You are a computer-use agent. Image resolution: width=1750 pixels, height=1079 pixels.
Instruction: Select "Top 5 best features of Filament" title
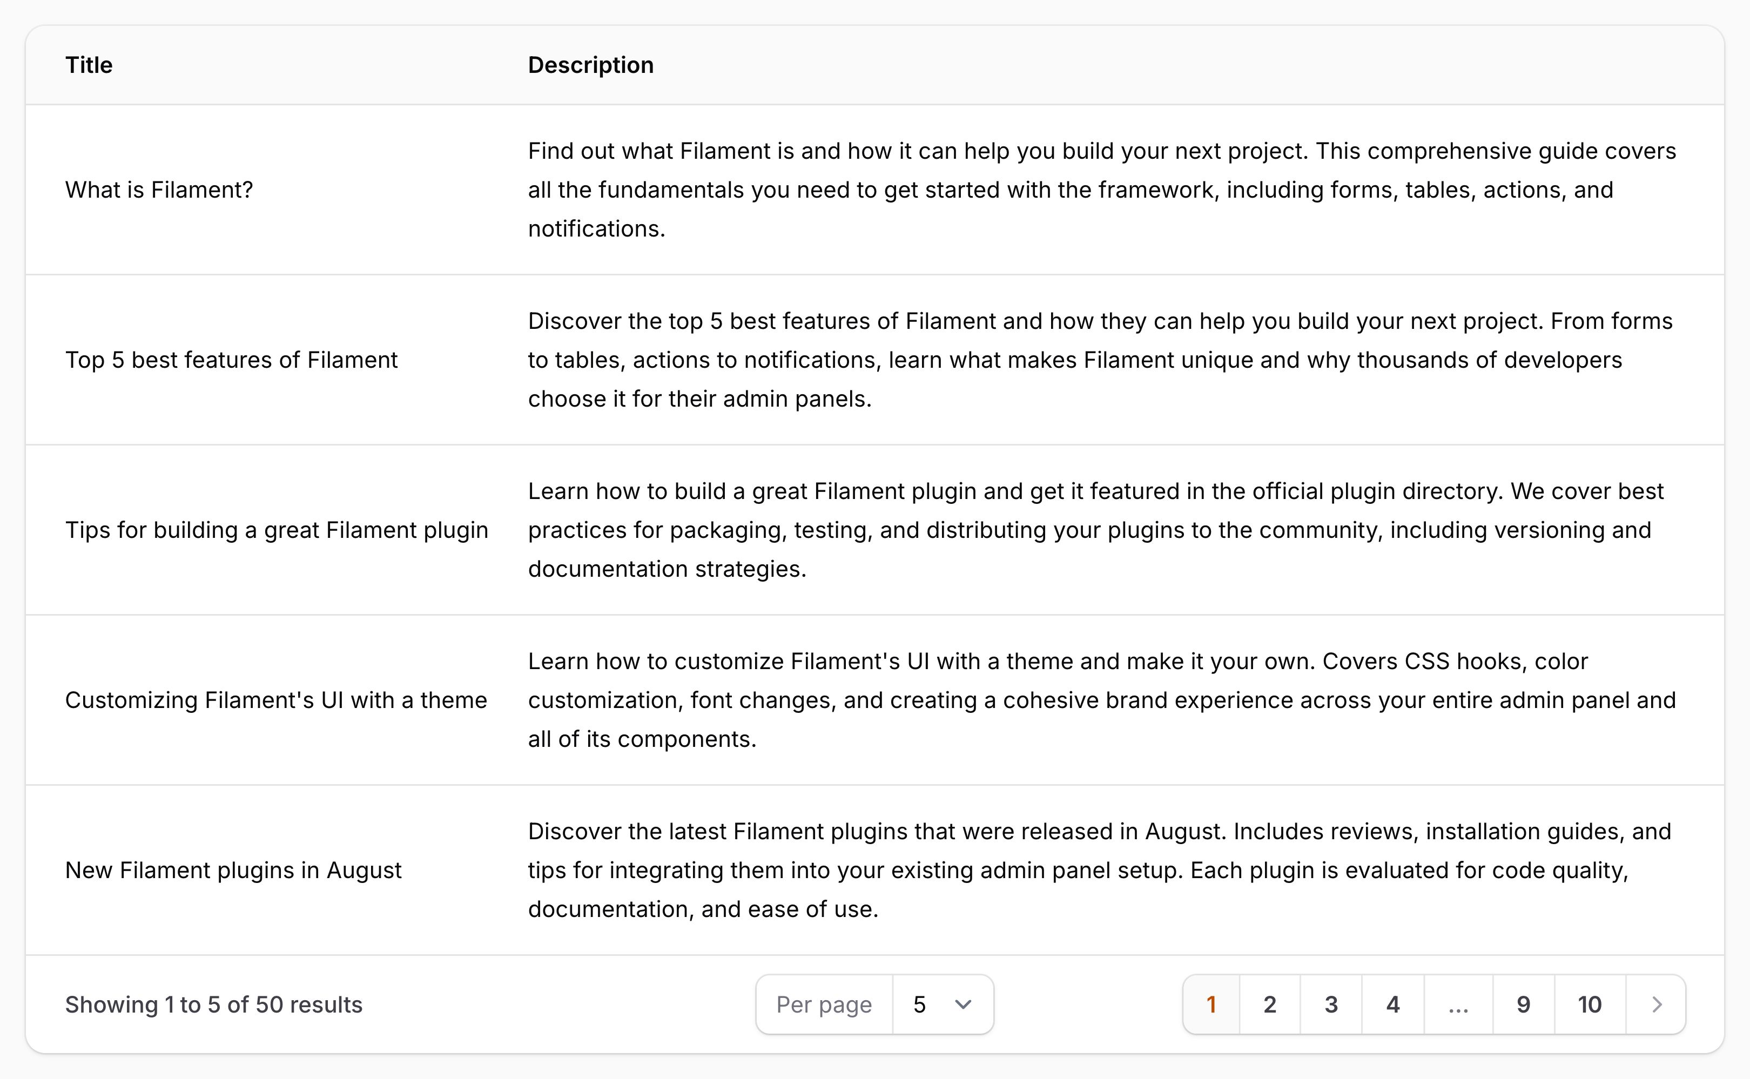coord(231,360)
